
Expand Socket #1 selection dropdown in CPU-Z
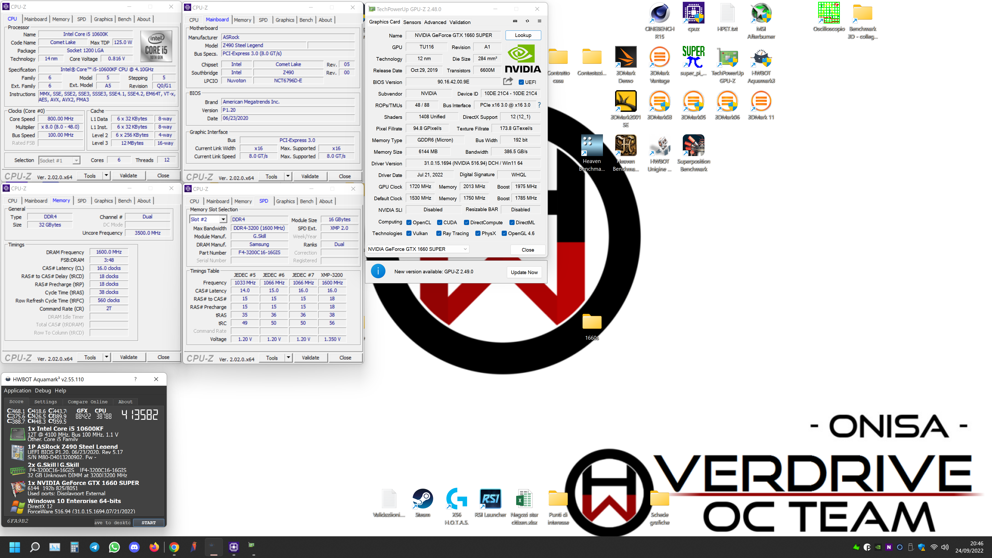pos(76,160)
